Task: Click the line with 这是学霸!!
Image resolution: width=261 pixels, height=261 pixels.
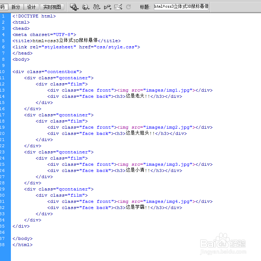Action: (x=115, y=208)
